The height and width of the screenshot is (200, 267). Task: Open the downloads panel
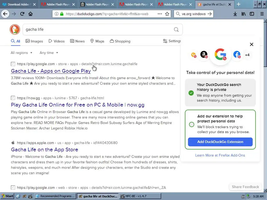click(x=235, y=14)
